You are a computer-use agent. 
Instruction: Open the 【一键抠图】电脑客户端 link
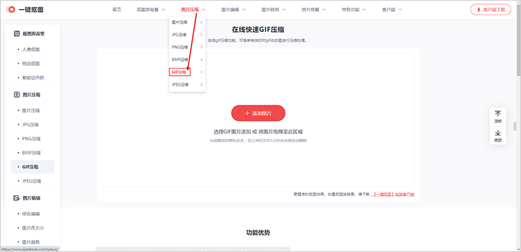pos(392,194)
